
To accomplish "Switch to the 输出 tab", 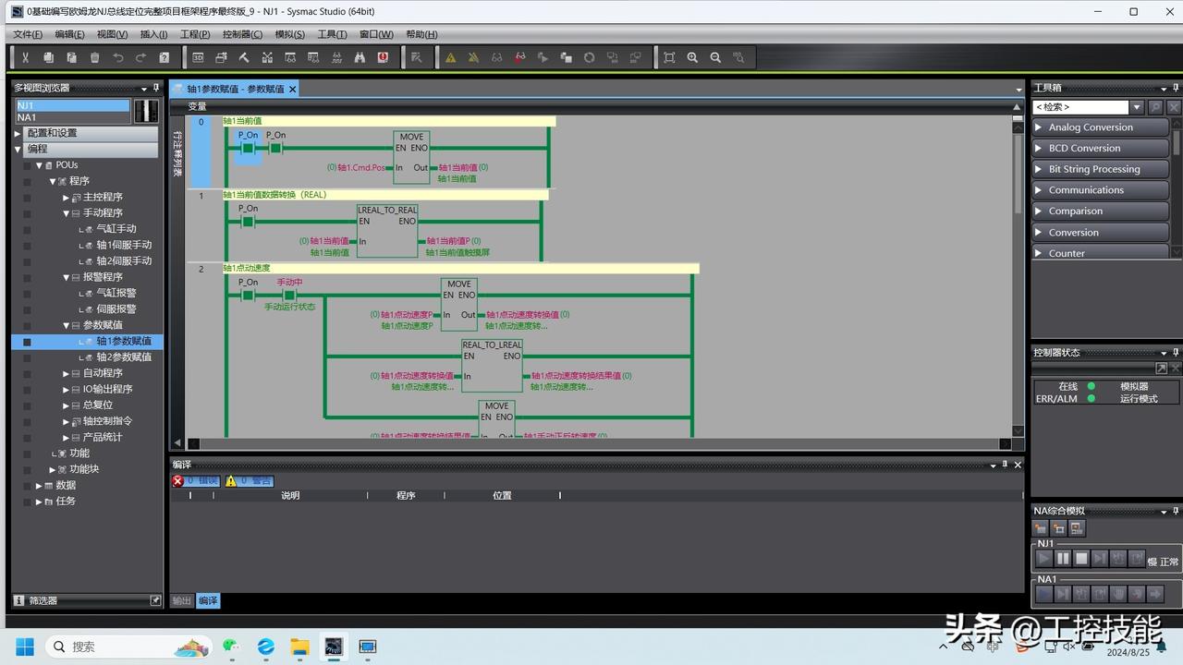I will click(x=182, y=600).
